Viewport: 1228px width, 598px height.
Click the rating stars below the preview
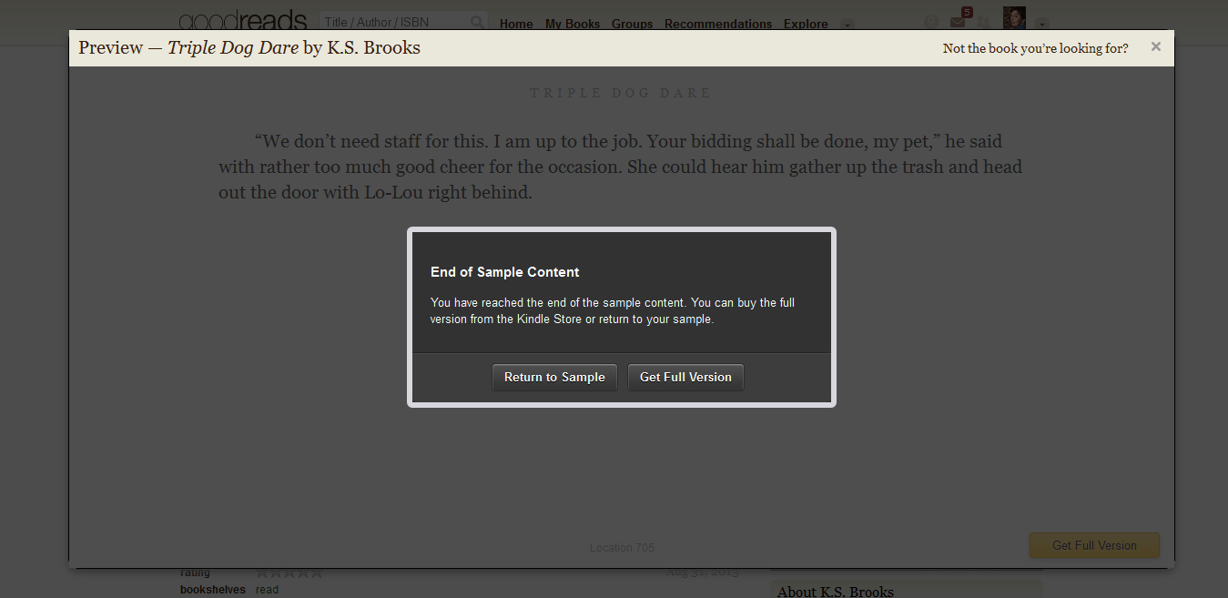coord(289,573)
